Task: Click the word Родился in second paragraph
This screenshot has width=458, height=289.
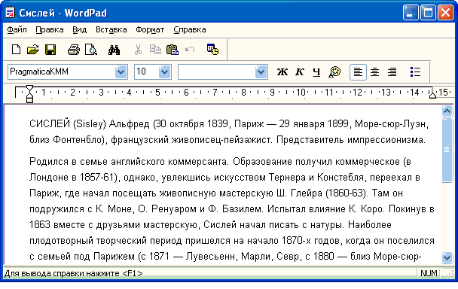Action: click(x=49, y=161)
